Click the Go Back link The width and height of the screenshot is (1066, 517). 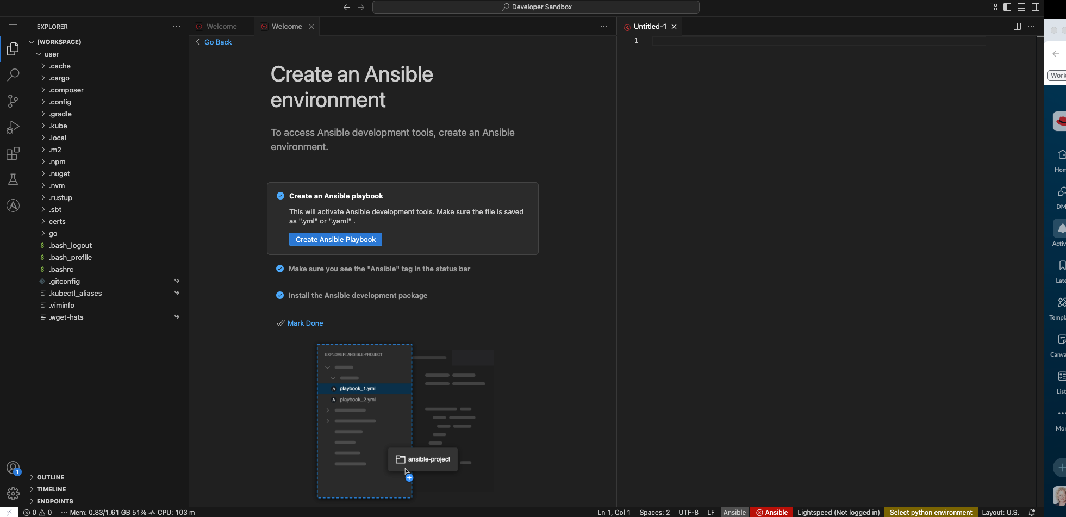(x=217, y=42)
